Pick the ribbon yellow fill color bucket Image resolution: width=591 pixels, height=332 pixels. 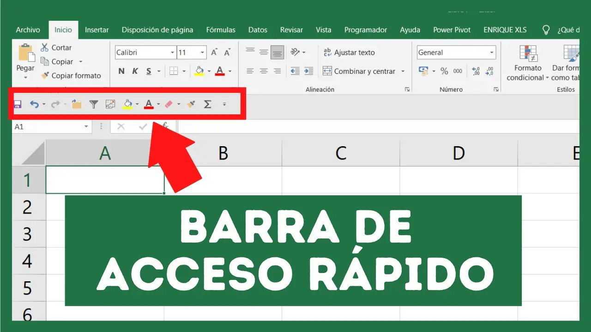199,71
